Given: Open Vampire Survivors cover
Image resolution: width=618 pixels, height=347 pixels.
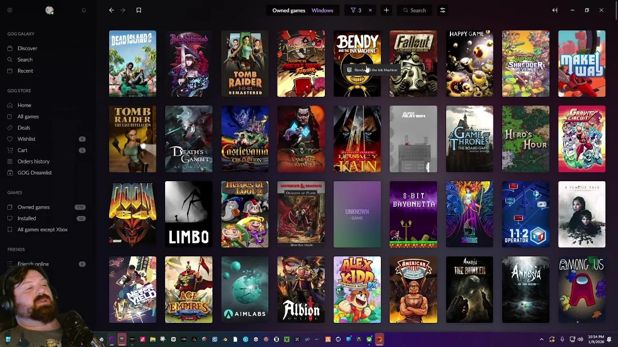Looking at the screenshot, I should click(x=301, y=139).
